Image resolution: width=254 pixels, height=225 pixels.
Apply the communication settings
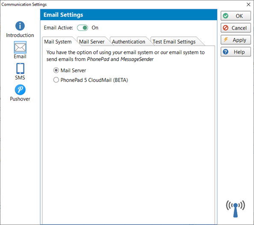click(236, 40)
